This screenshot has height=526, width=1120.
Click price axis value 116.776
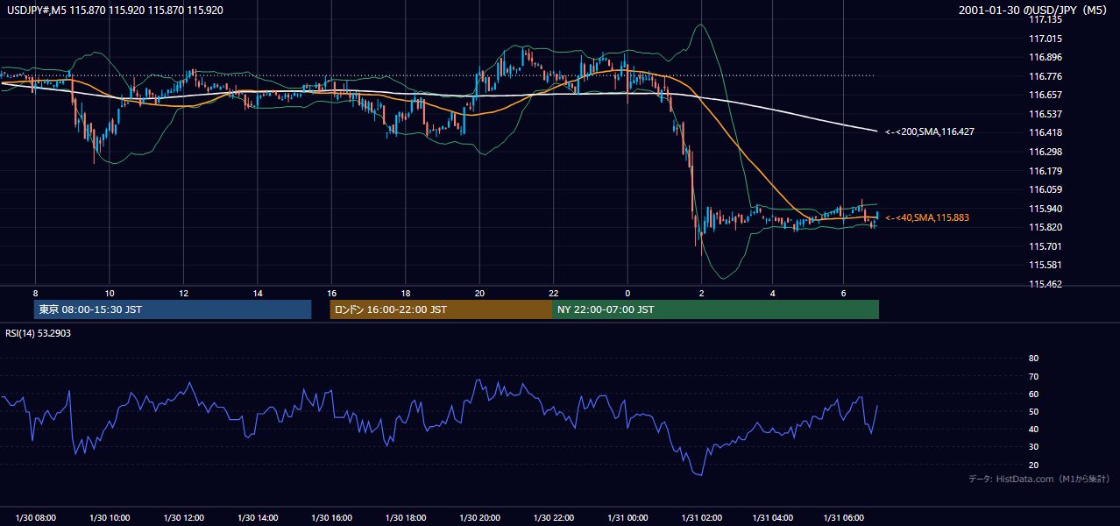pos(1045,76)
